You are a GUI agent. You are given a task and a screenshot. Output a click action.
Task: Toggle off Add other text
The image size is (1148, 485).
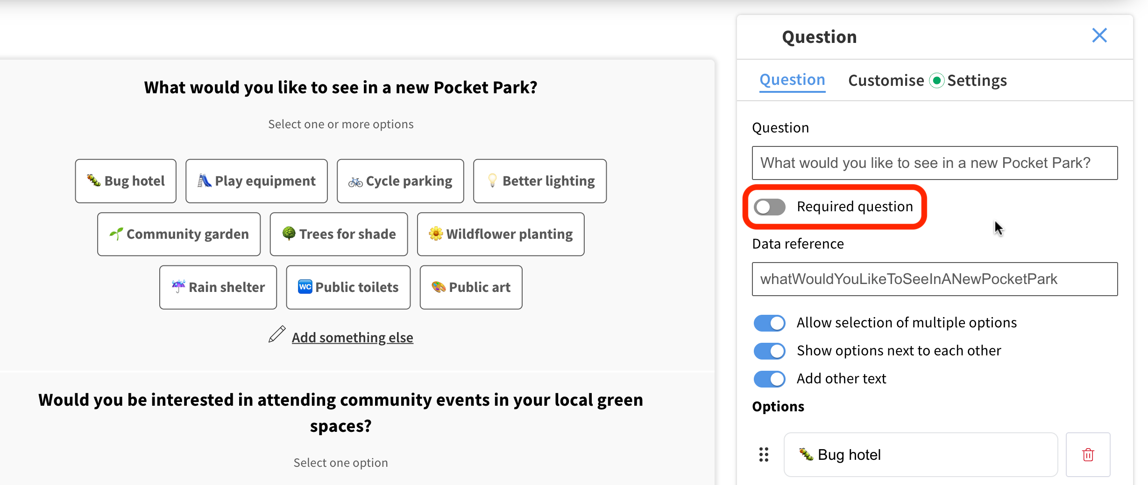pyautogui.click(x=770, y=379)
